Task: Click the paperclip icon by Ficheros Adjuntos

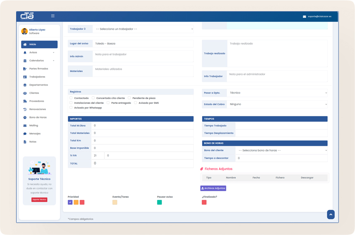Action: tap(202, 169)
